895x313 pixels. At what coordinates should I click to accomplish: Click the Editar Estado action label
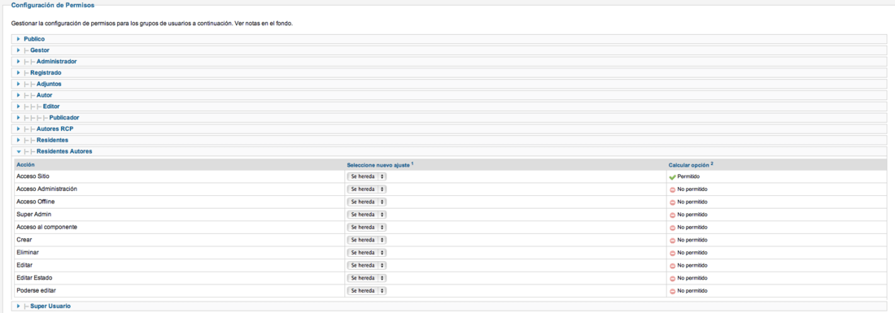pyautogui.click(x=35, y=278)
